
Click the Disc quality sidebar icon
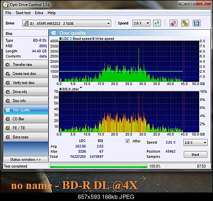point(7,110)
